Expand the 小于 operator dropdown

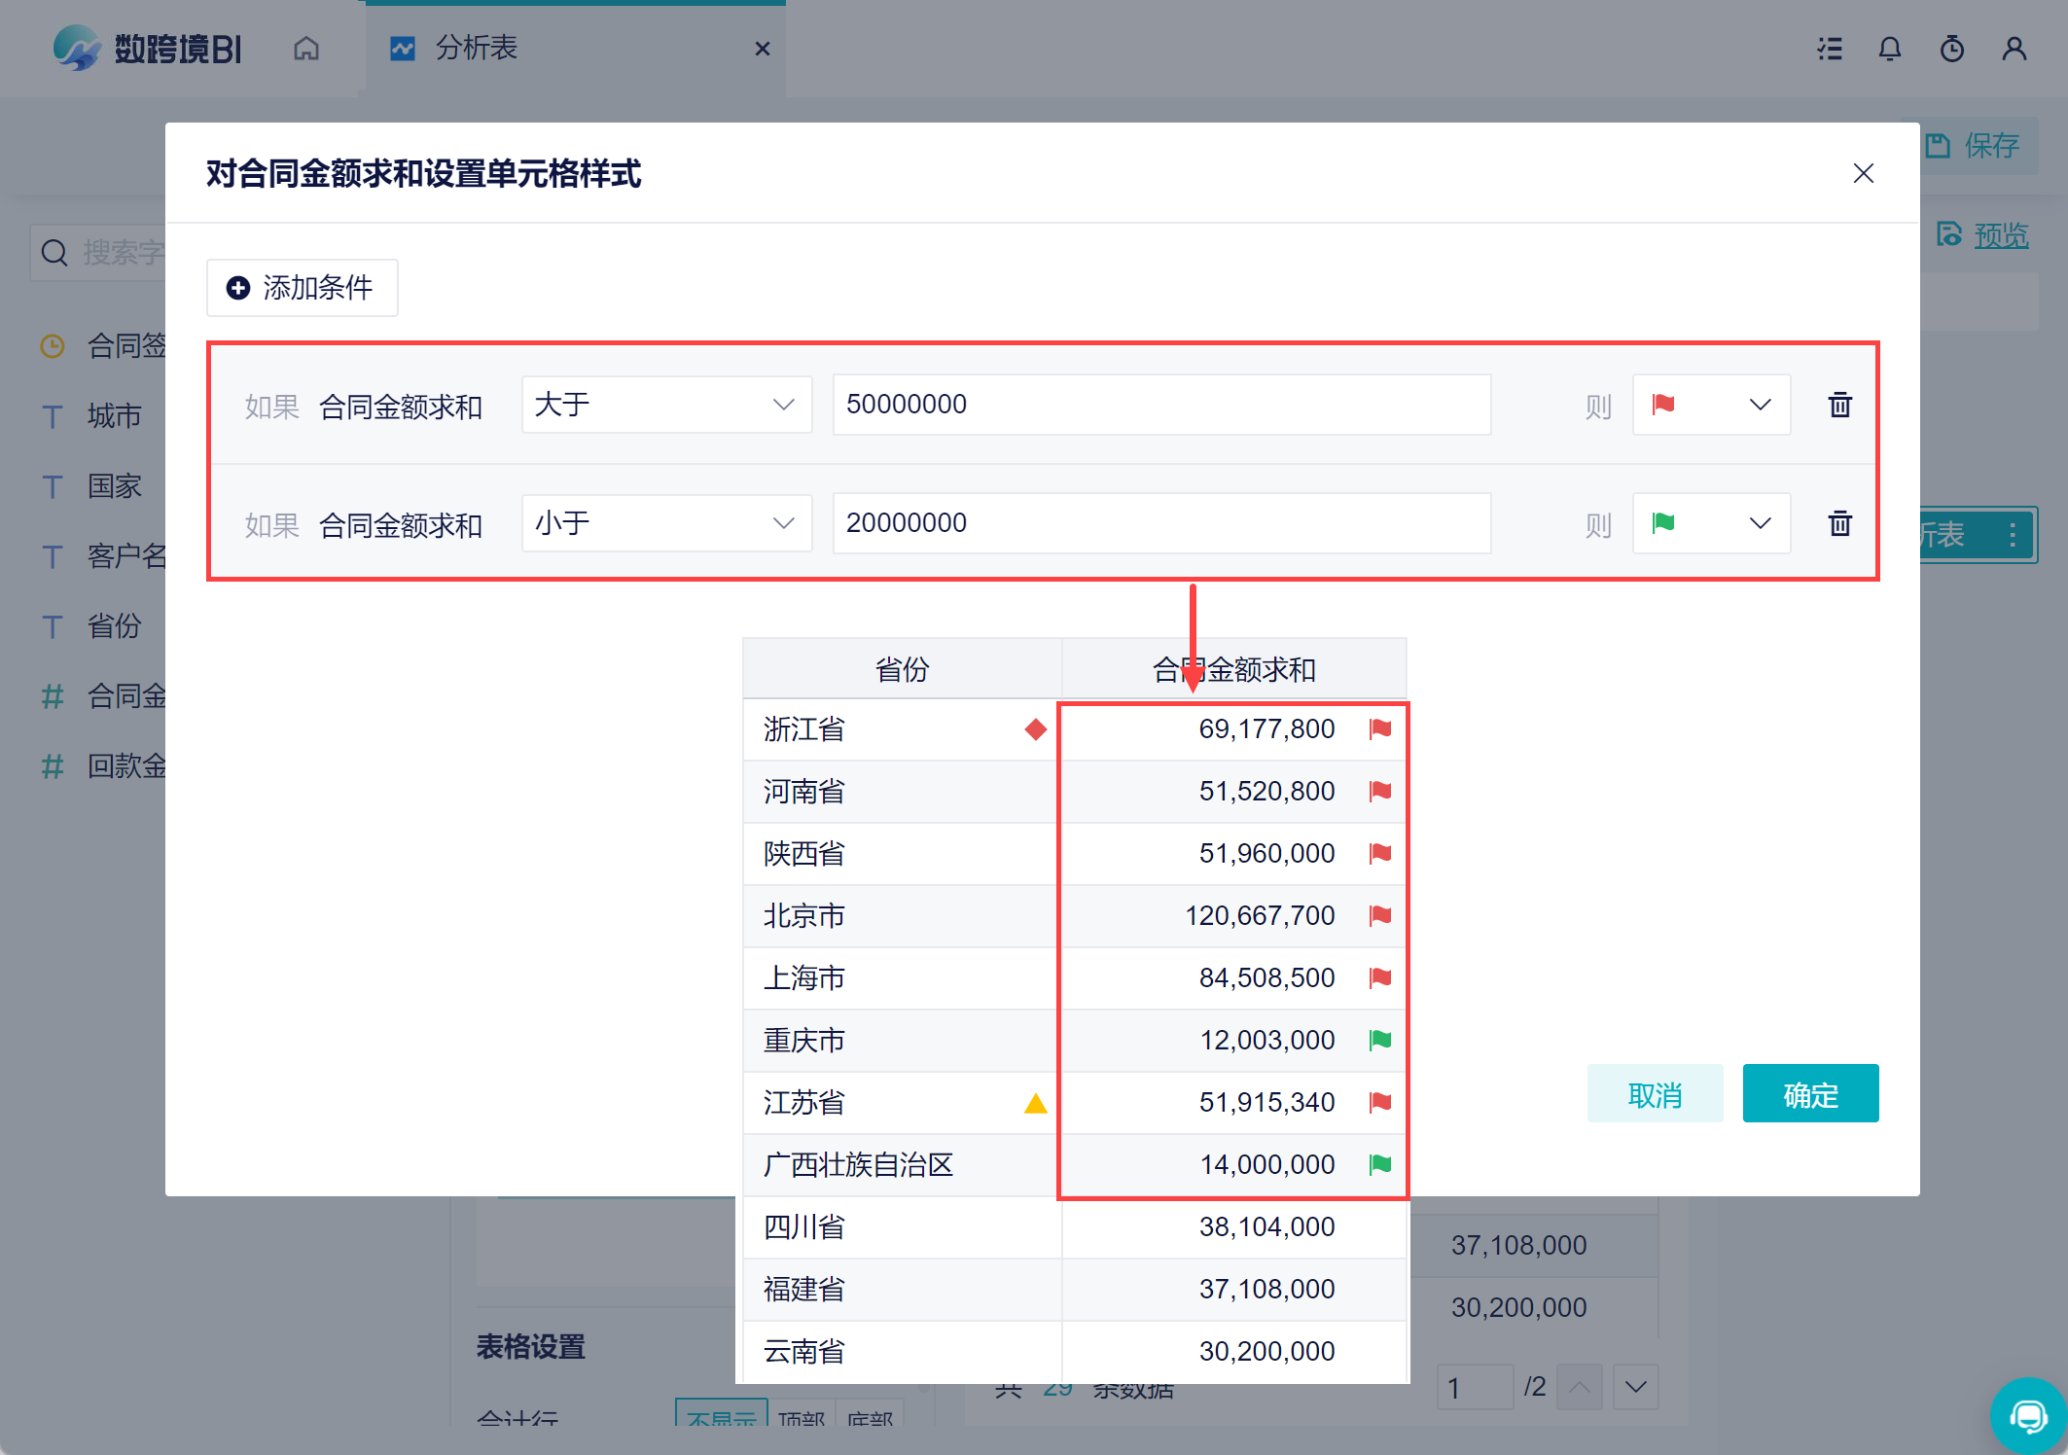666,523
